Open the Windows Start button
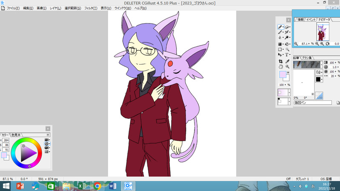 coord(6,186)
